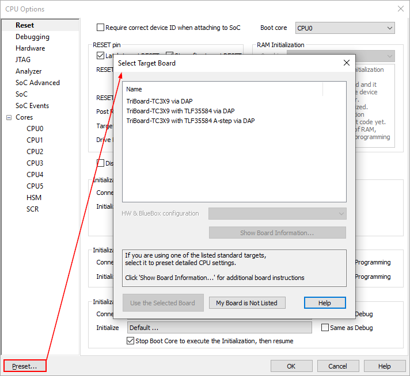Open the Debugging options page
Viewport: 410px width, 376px height.
32,37
